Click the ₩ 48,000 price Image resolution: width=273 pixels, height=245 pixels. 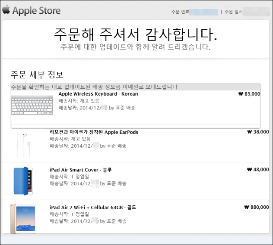(258, 170)
